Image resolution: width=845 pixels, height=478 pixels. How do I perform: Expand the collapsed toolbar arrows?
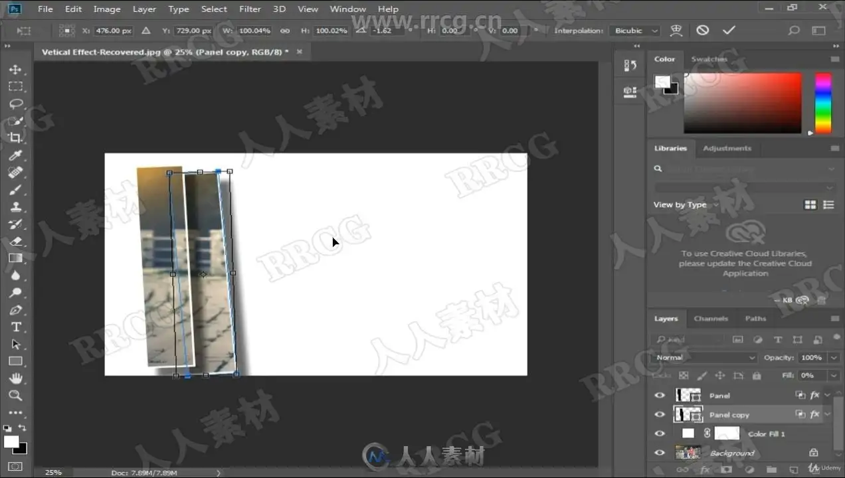click(7, 46)
